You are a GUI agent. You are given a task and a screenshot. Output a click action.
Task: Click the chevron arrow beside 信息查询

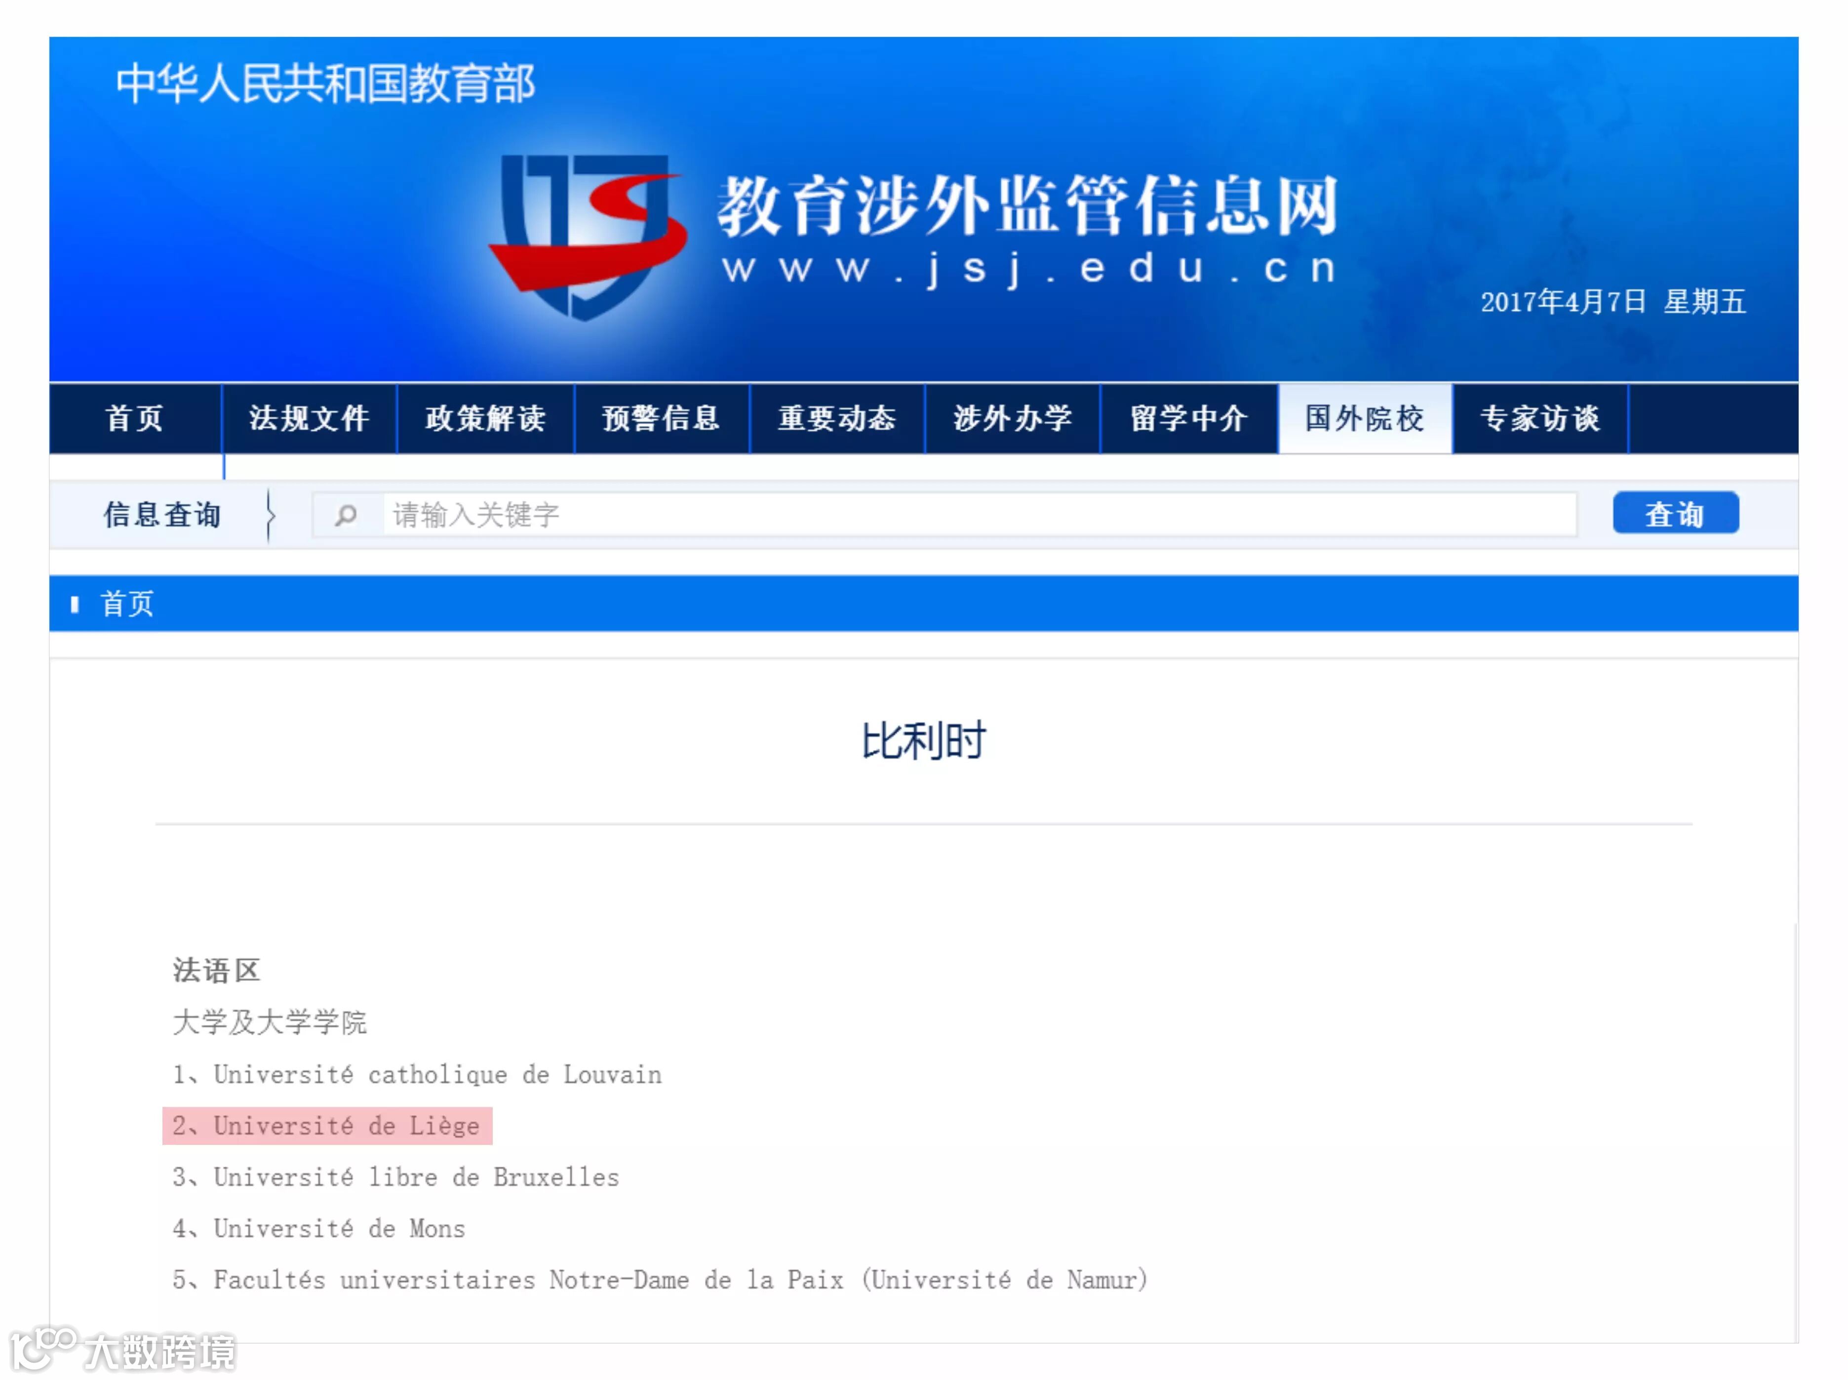[x=271, y=515]
